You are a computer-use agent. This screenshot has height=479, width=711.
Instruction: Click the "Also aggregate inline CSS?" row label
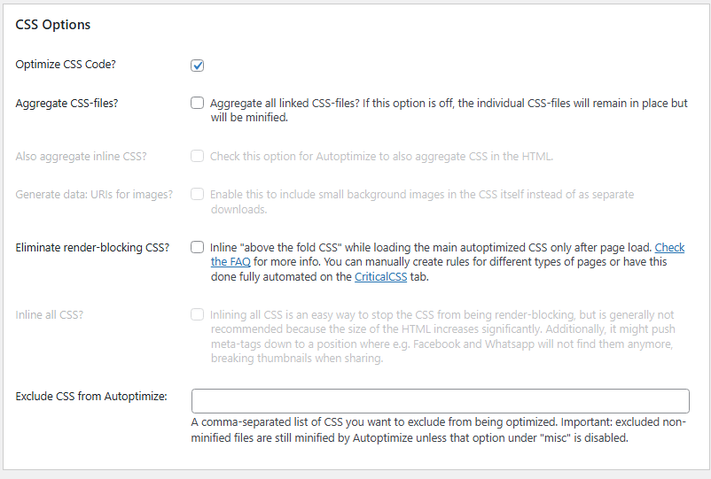[x=81, y=157]
